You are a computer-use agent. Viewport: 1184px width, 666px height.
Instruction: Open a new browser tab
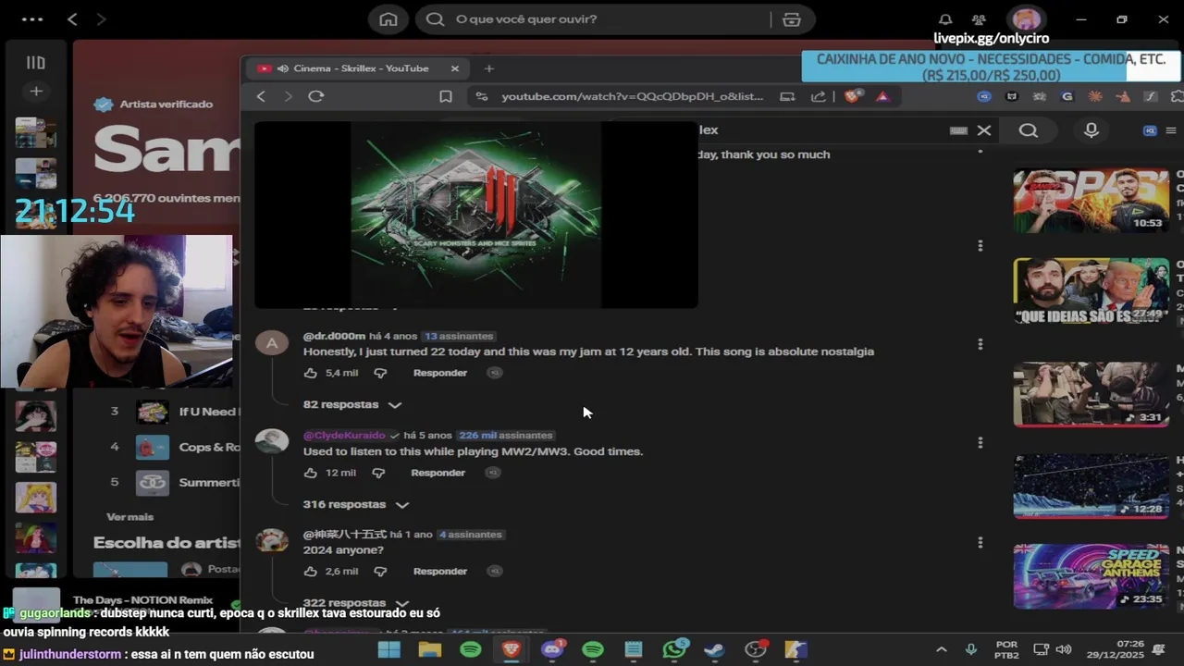(x=489, y=68)
